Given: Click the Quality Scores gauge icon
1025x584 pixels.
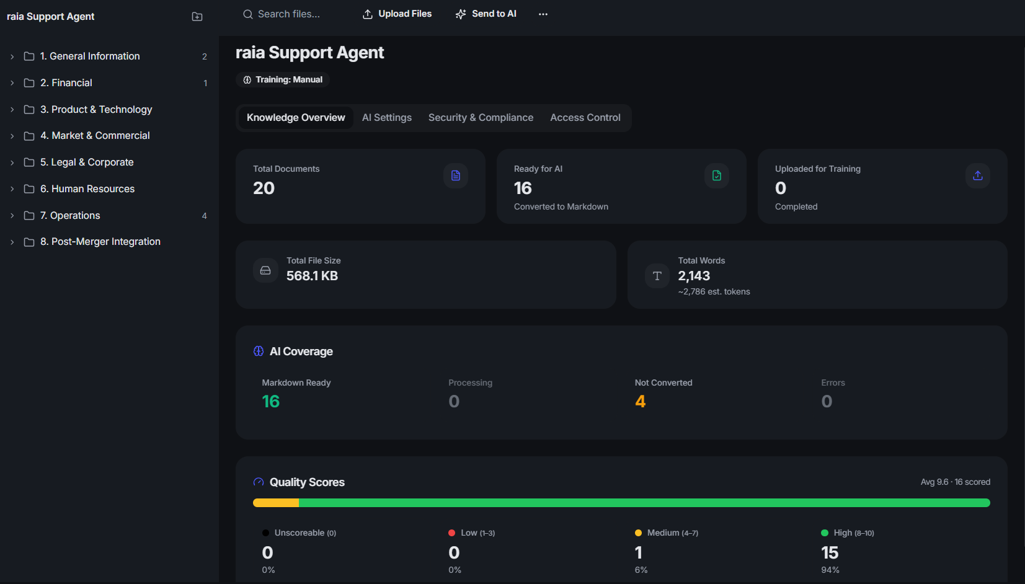Looking at the screenshot, I should [x=259, y=482].
